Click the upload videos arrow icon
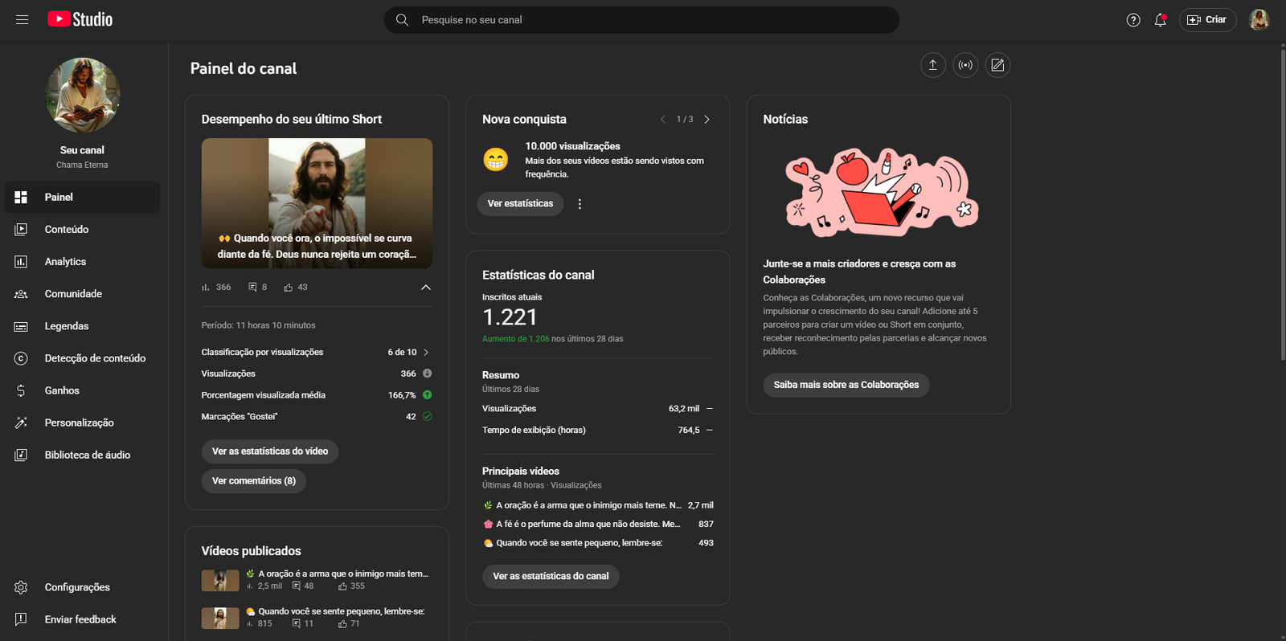Image resolution: width=1286 pixels, height=641 pixels. [932, 65]
